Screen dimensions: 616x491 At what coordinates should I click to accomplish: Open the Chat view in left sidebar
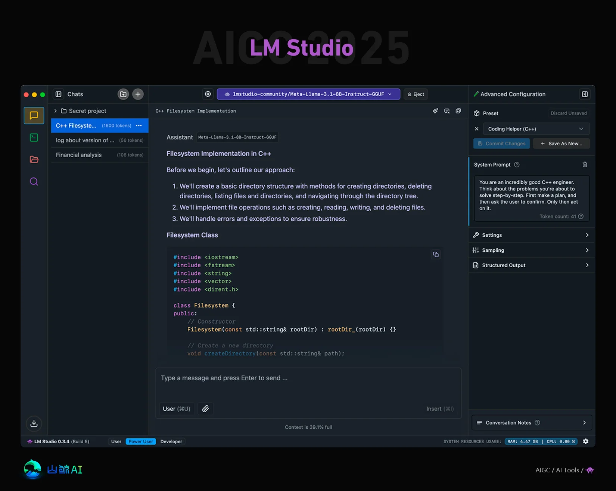[x=34, y=116]
